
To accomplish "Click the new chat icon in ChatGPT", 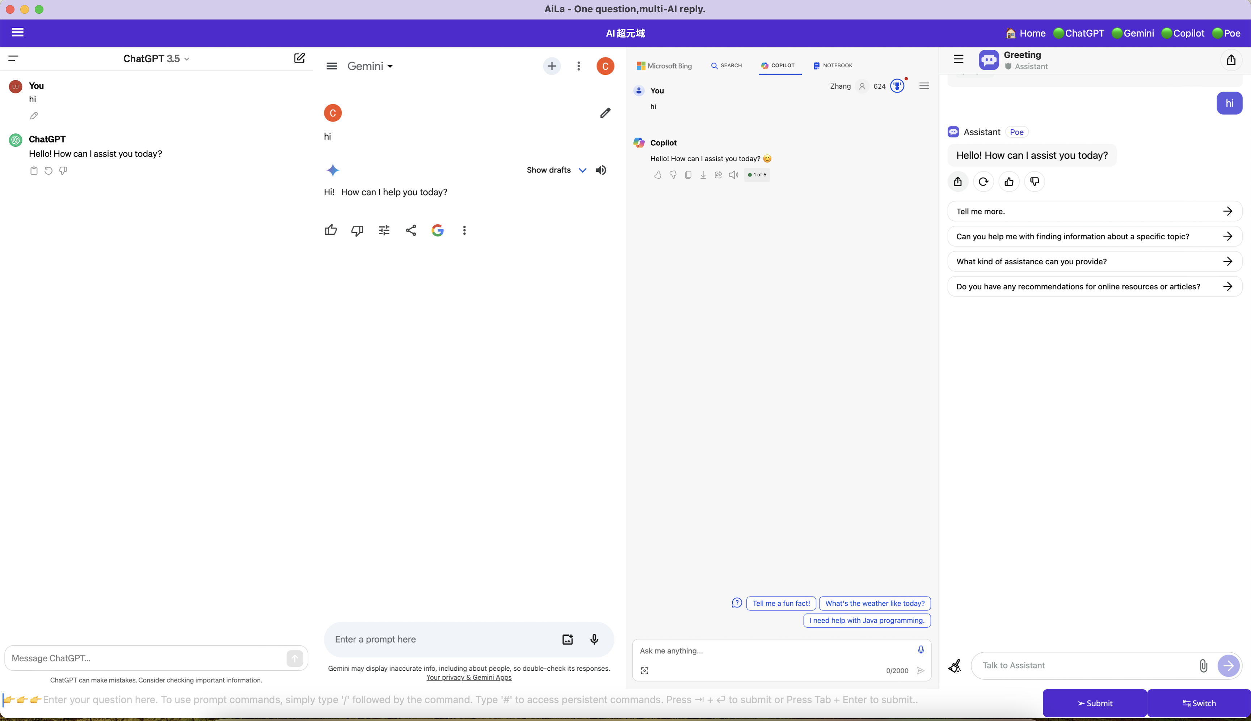I will [x=299, y=59].
